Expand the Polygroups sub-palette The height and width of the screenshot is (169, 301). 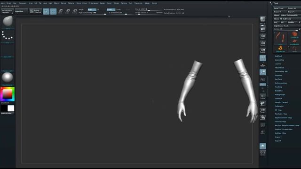coord(280,95)
